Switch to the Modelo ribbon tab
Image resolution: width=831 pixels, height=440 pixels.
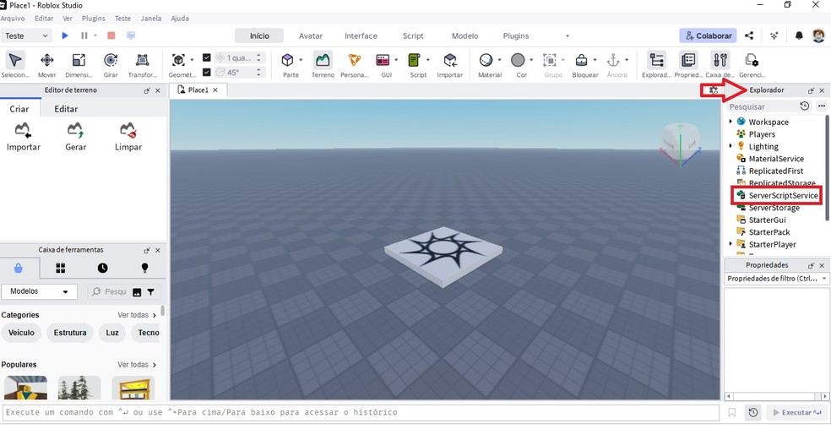click(464, 36)
